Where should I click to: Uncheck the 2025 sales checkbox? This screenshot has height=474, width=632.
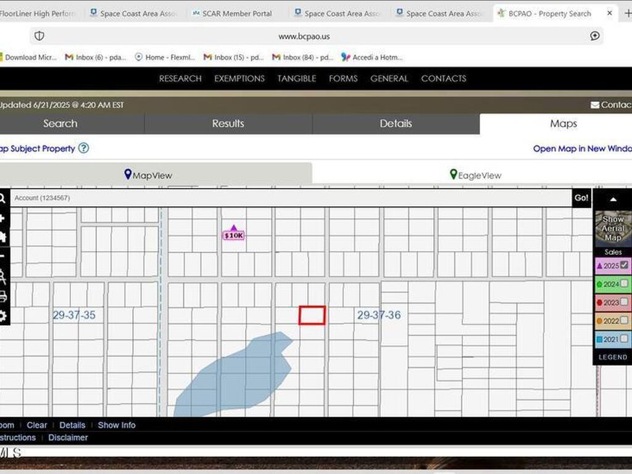(x=623, y=265)
